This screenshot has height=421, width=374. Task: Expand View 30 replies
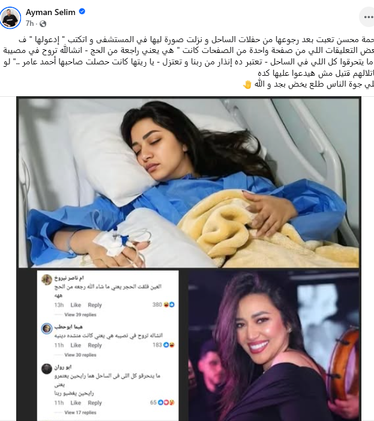[80, 355]
